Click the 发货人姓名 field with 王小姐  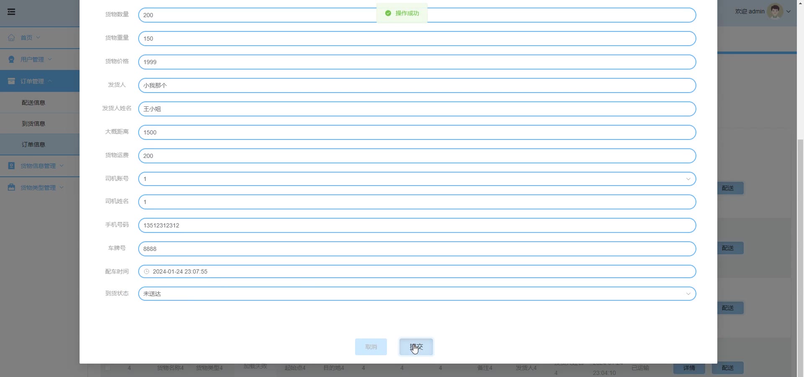(417, 109)
